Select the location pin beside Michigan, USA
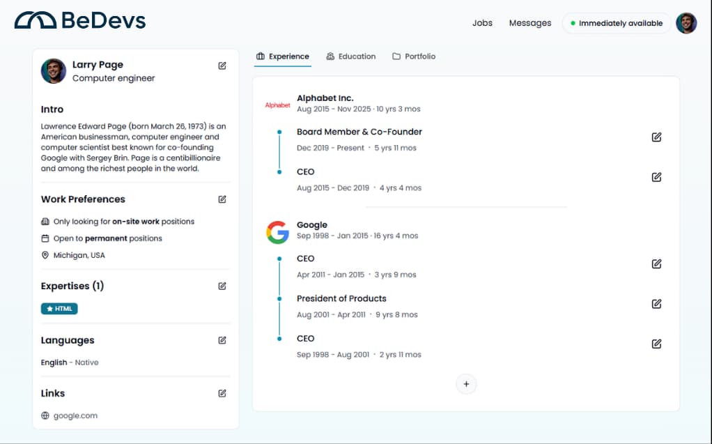 point(44,255)
